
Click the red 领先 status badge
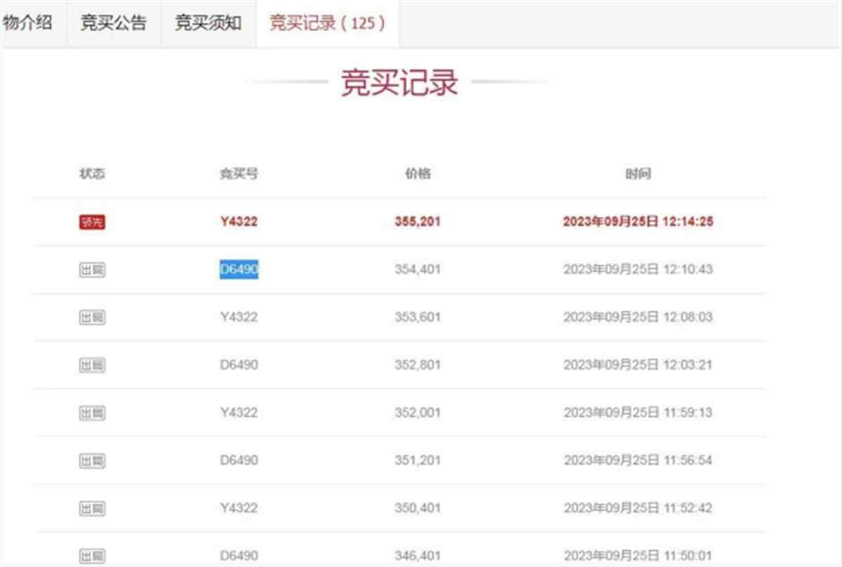(x=92, y=222)
